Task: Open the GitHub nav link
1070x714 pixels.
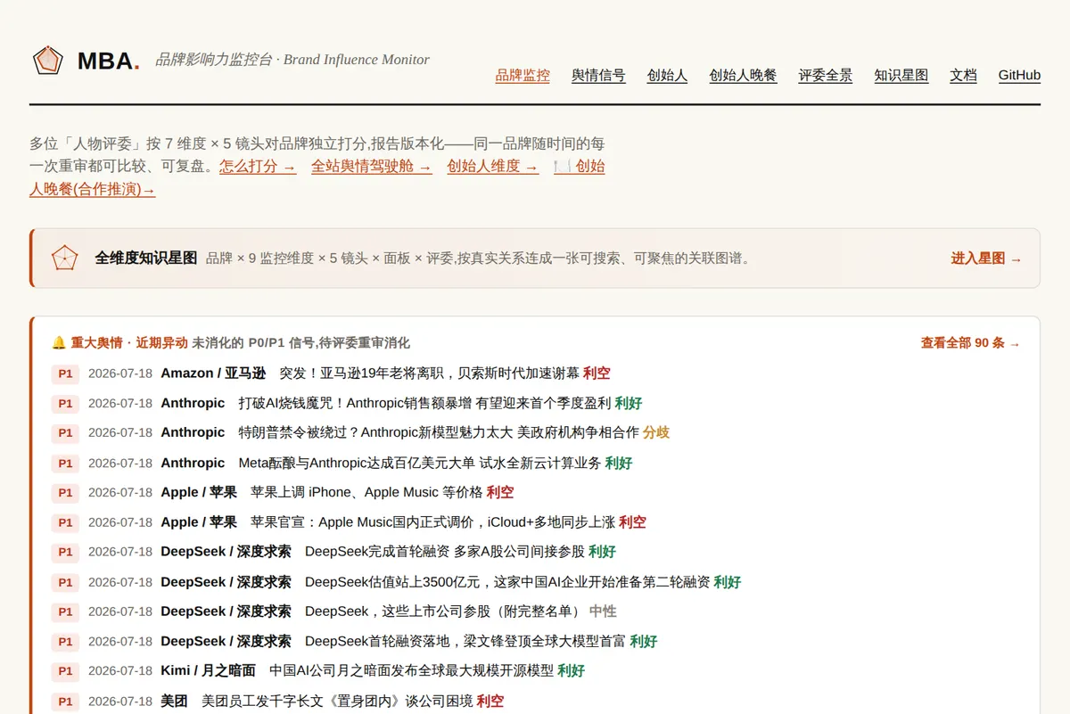Action: point(1019,76)
